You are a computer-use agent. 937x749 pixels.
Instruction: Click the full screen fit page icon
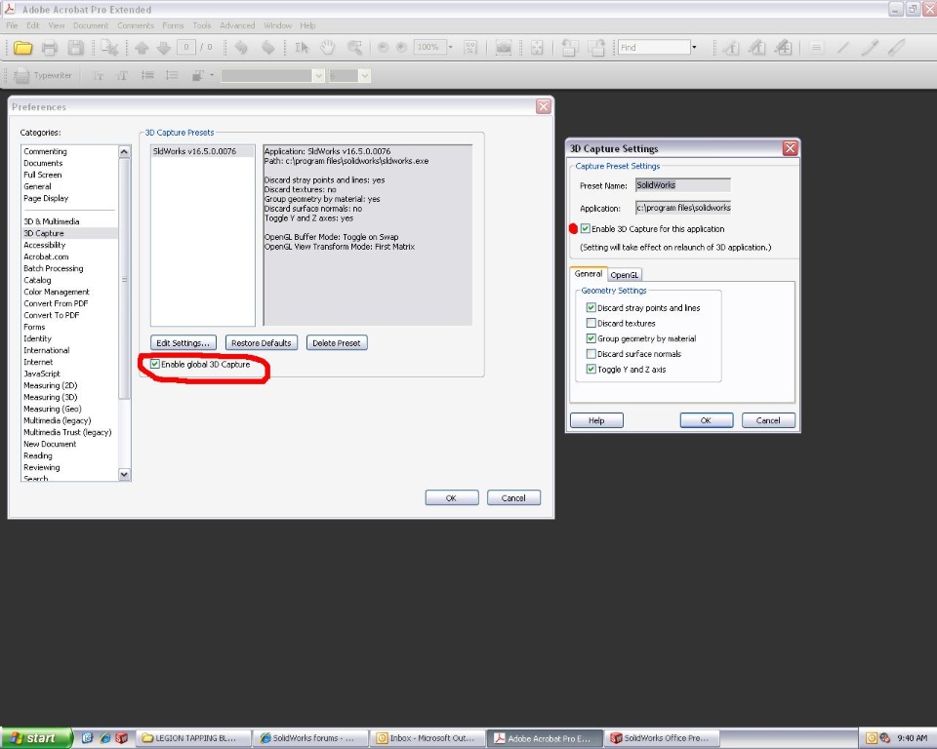click(x=537, y=48)
